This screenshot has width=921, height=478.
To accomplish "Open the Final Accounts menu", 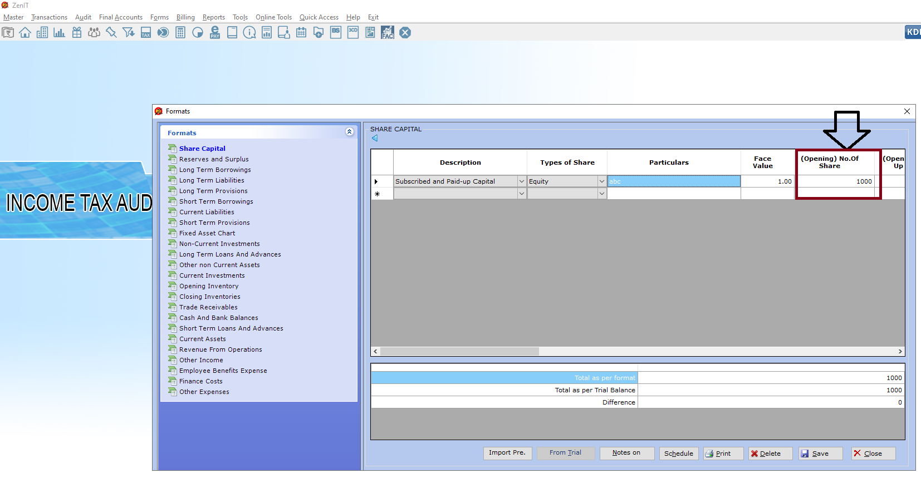I will 121,17.
